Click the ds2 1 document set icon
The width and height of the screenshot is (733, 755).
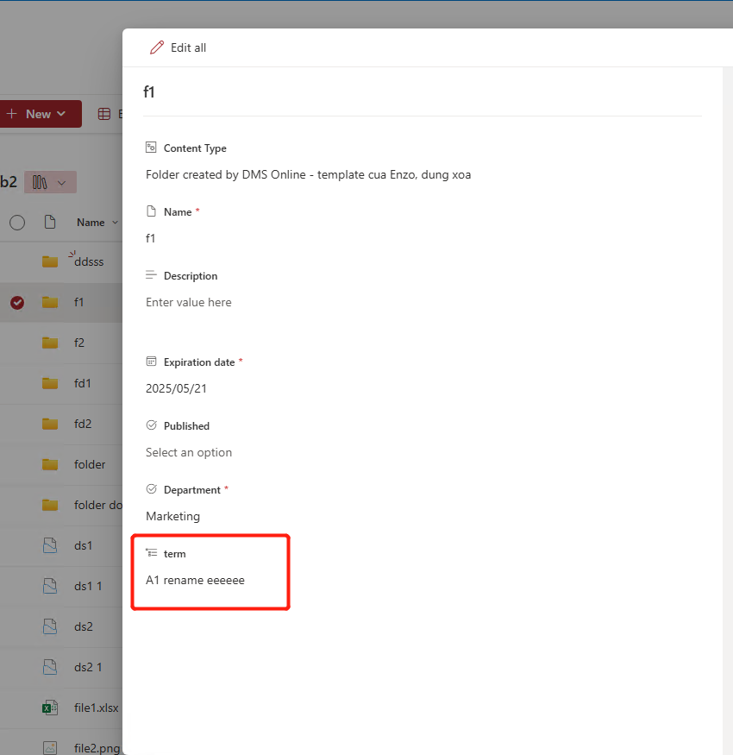(50, 667)
